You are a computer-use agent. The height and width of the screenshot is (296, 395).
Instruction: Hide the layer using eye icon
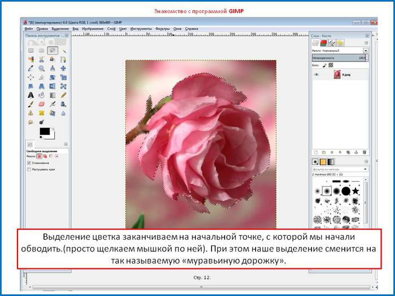[317, 74]
